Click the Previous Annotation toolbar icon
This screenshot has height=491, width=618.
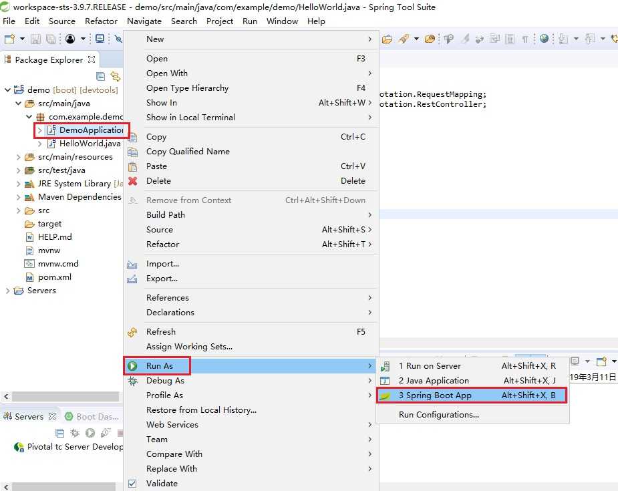(590, 39)
